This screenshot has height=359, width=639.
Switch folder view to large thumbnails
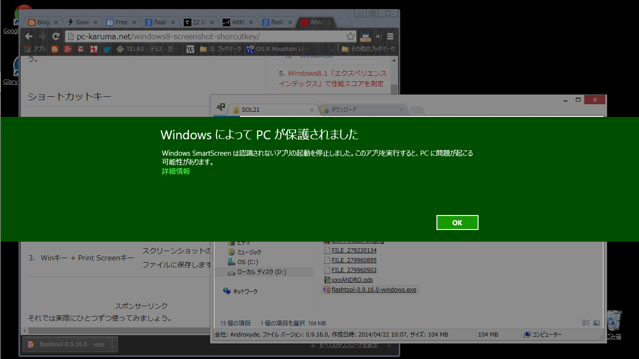(x=596, y=323)
